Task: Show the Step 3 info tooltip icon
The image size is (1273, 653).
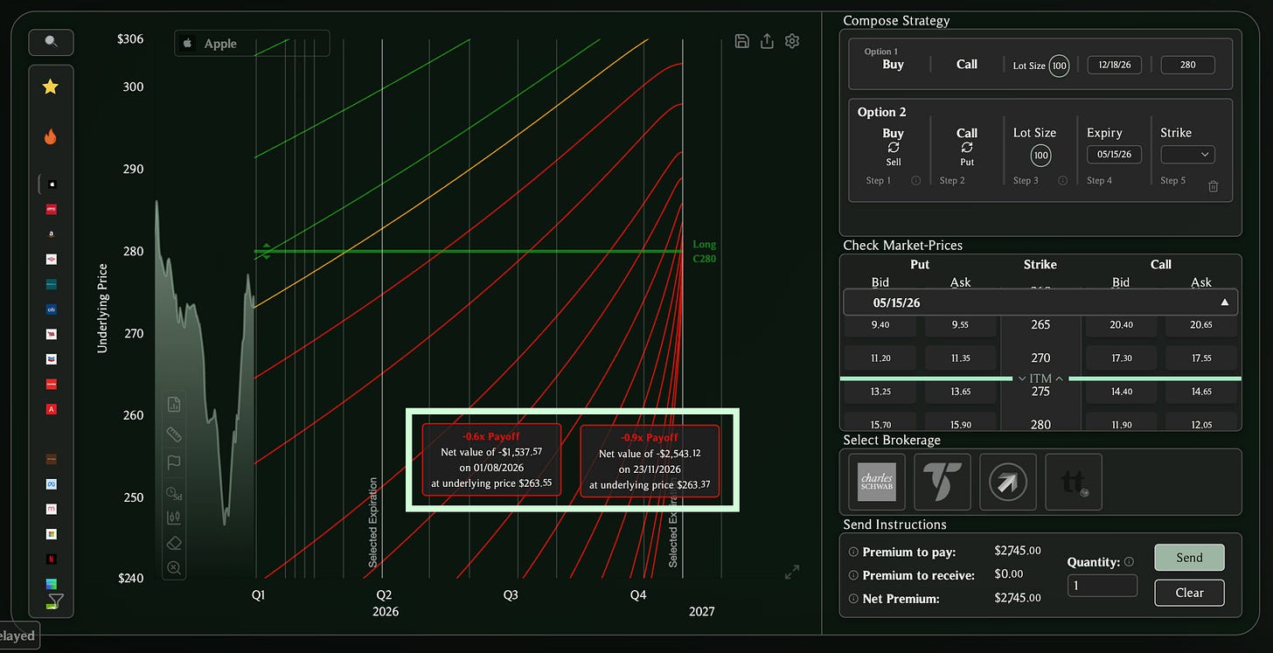Action: click(x=1063, y=181)
